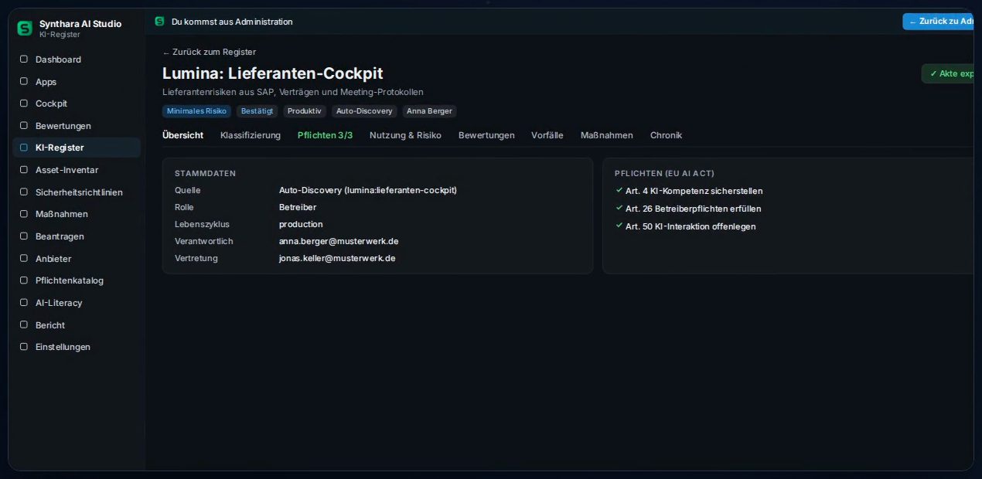Click the Du kommst aus Administration text
982x479 pixels.
coord(232,22)
